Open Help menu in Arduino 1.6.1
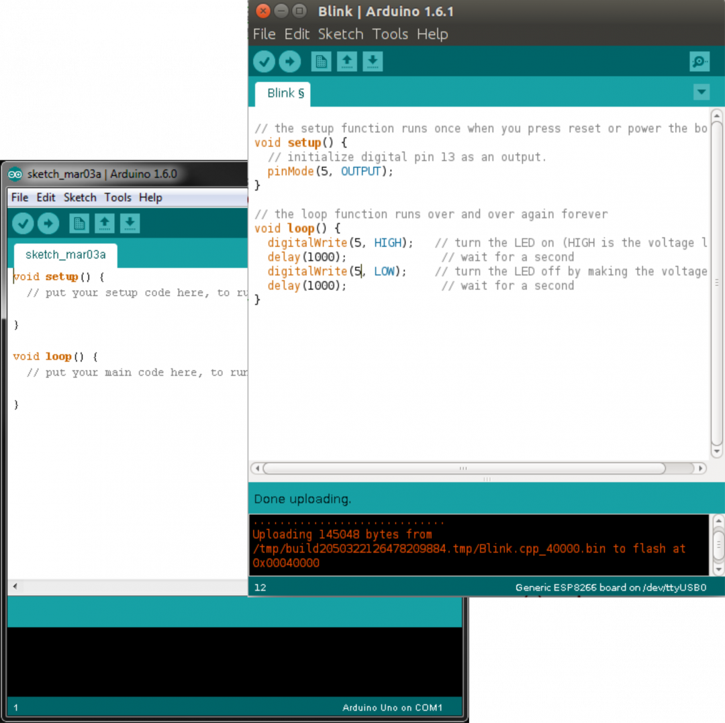This screenshot has width=725, height=723. [x=432, y=34]
